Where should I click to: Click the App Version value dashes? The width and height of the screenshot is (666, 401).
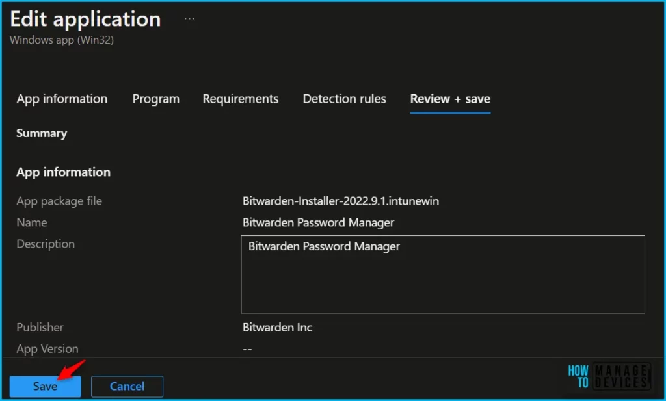click(247, 349)
